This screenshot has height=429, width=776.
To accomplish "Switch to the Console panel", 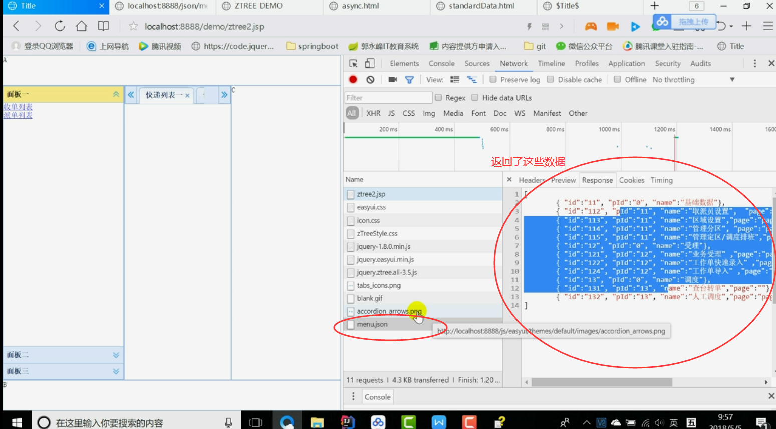I will coord(441,64).
